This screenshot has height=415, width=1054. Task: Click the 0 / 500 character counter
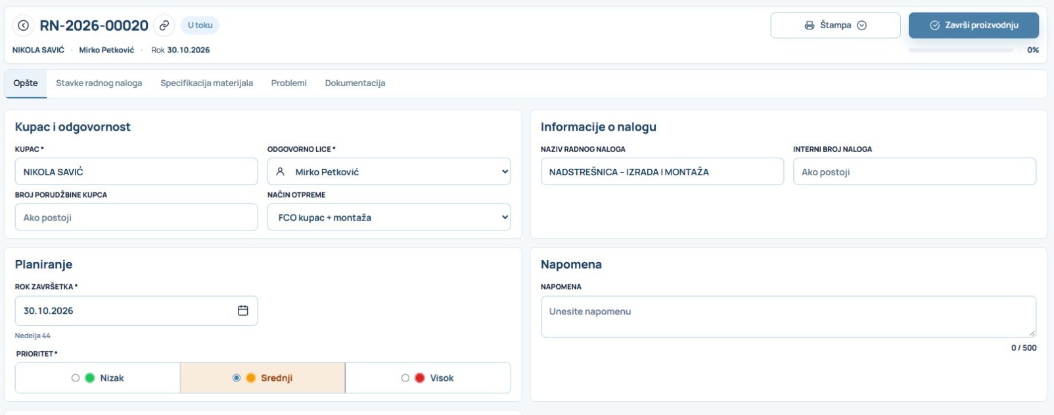1024,348
